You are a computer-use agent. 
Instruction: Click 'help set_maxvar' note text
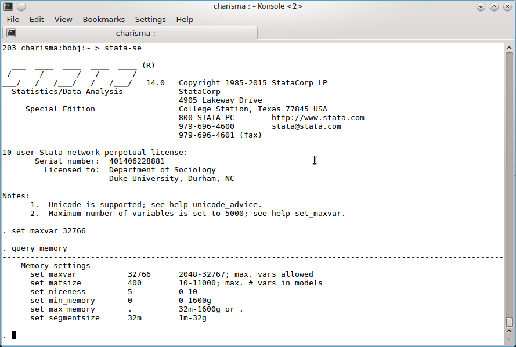click(308, 214)
